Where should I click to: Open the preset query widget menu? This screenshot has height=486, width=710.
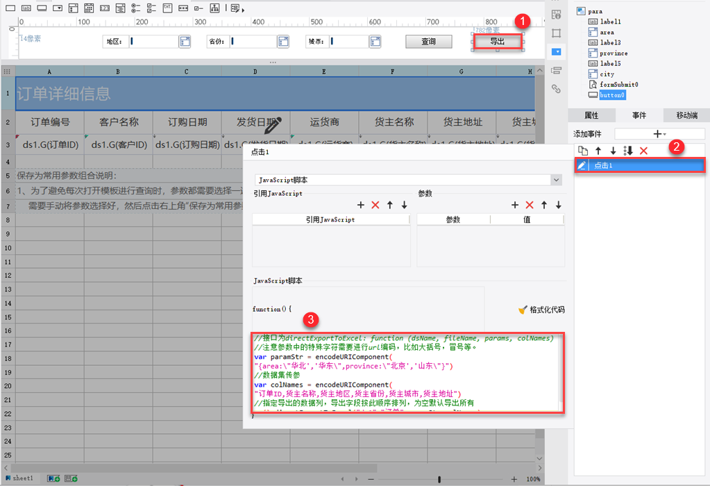(237, 8)
